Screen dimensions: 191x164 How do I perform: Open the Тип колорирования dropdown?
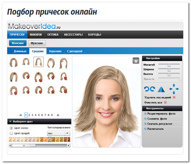(x=59, y=133)
